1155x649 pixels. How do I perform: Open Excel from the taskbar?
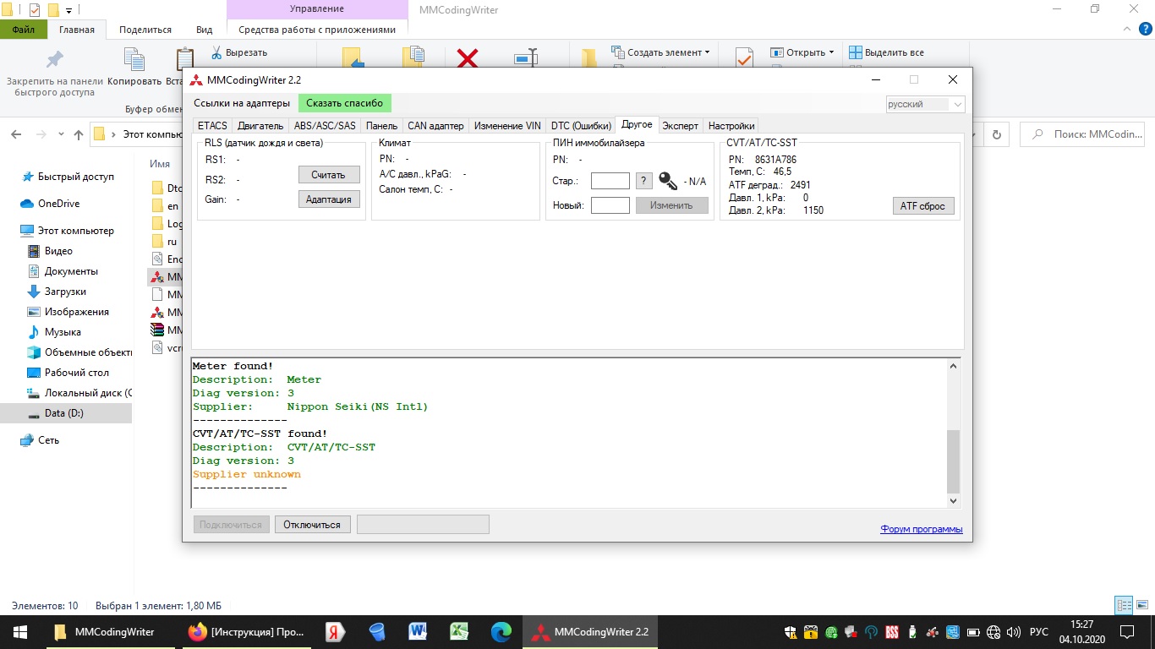pos(459,632)
